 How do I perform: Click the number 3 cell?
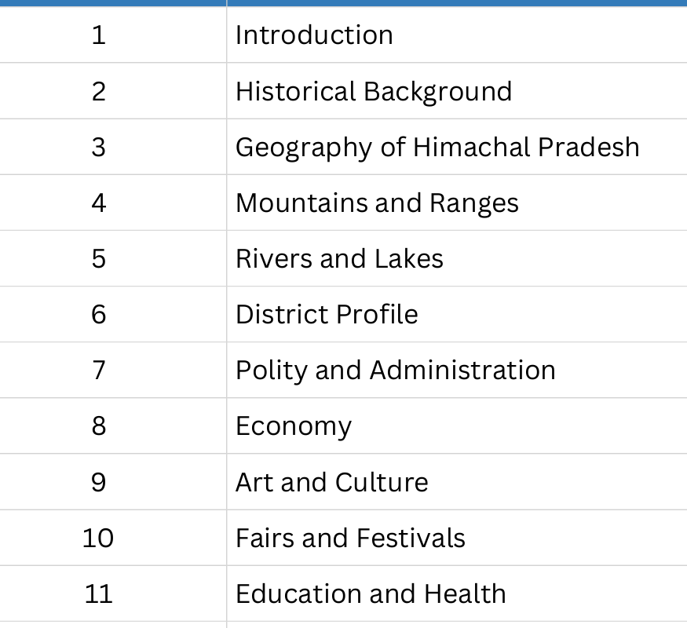98,148
